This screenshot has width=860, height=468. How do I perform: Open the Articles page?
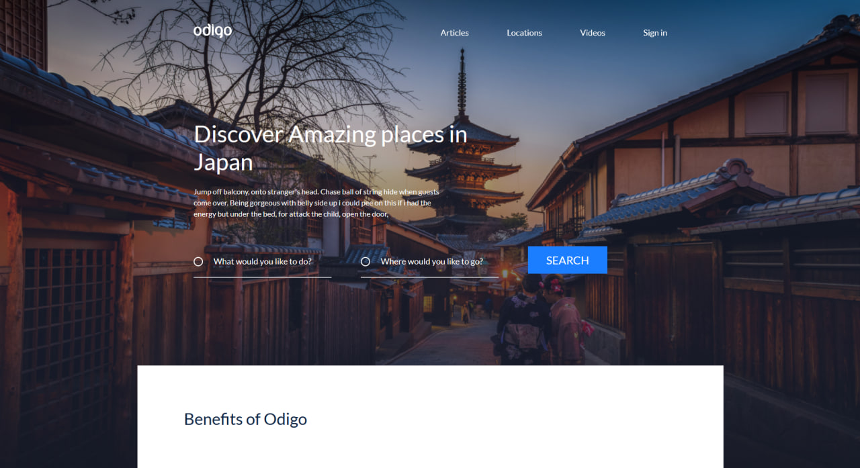pyautogui.click(x=455, y=33)
